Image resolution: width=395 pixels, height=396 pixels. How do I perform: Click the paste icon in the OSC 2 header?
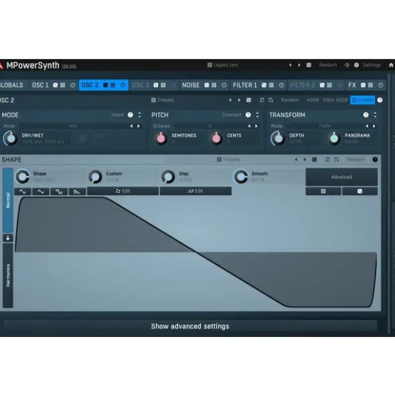[x=271, y=100]
